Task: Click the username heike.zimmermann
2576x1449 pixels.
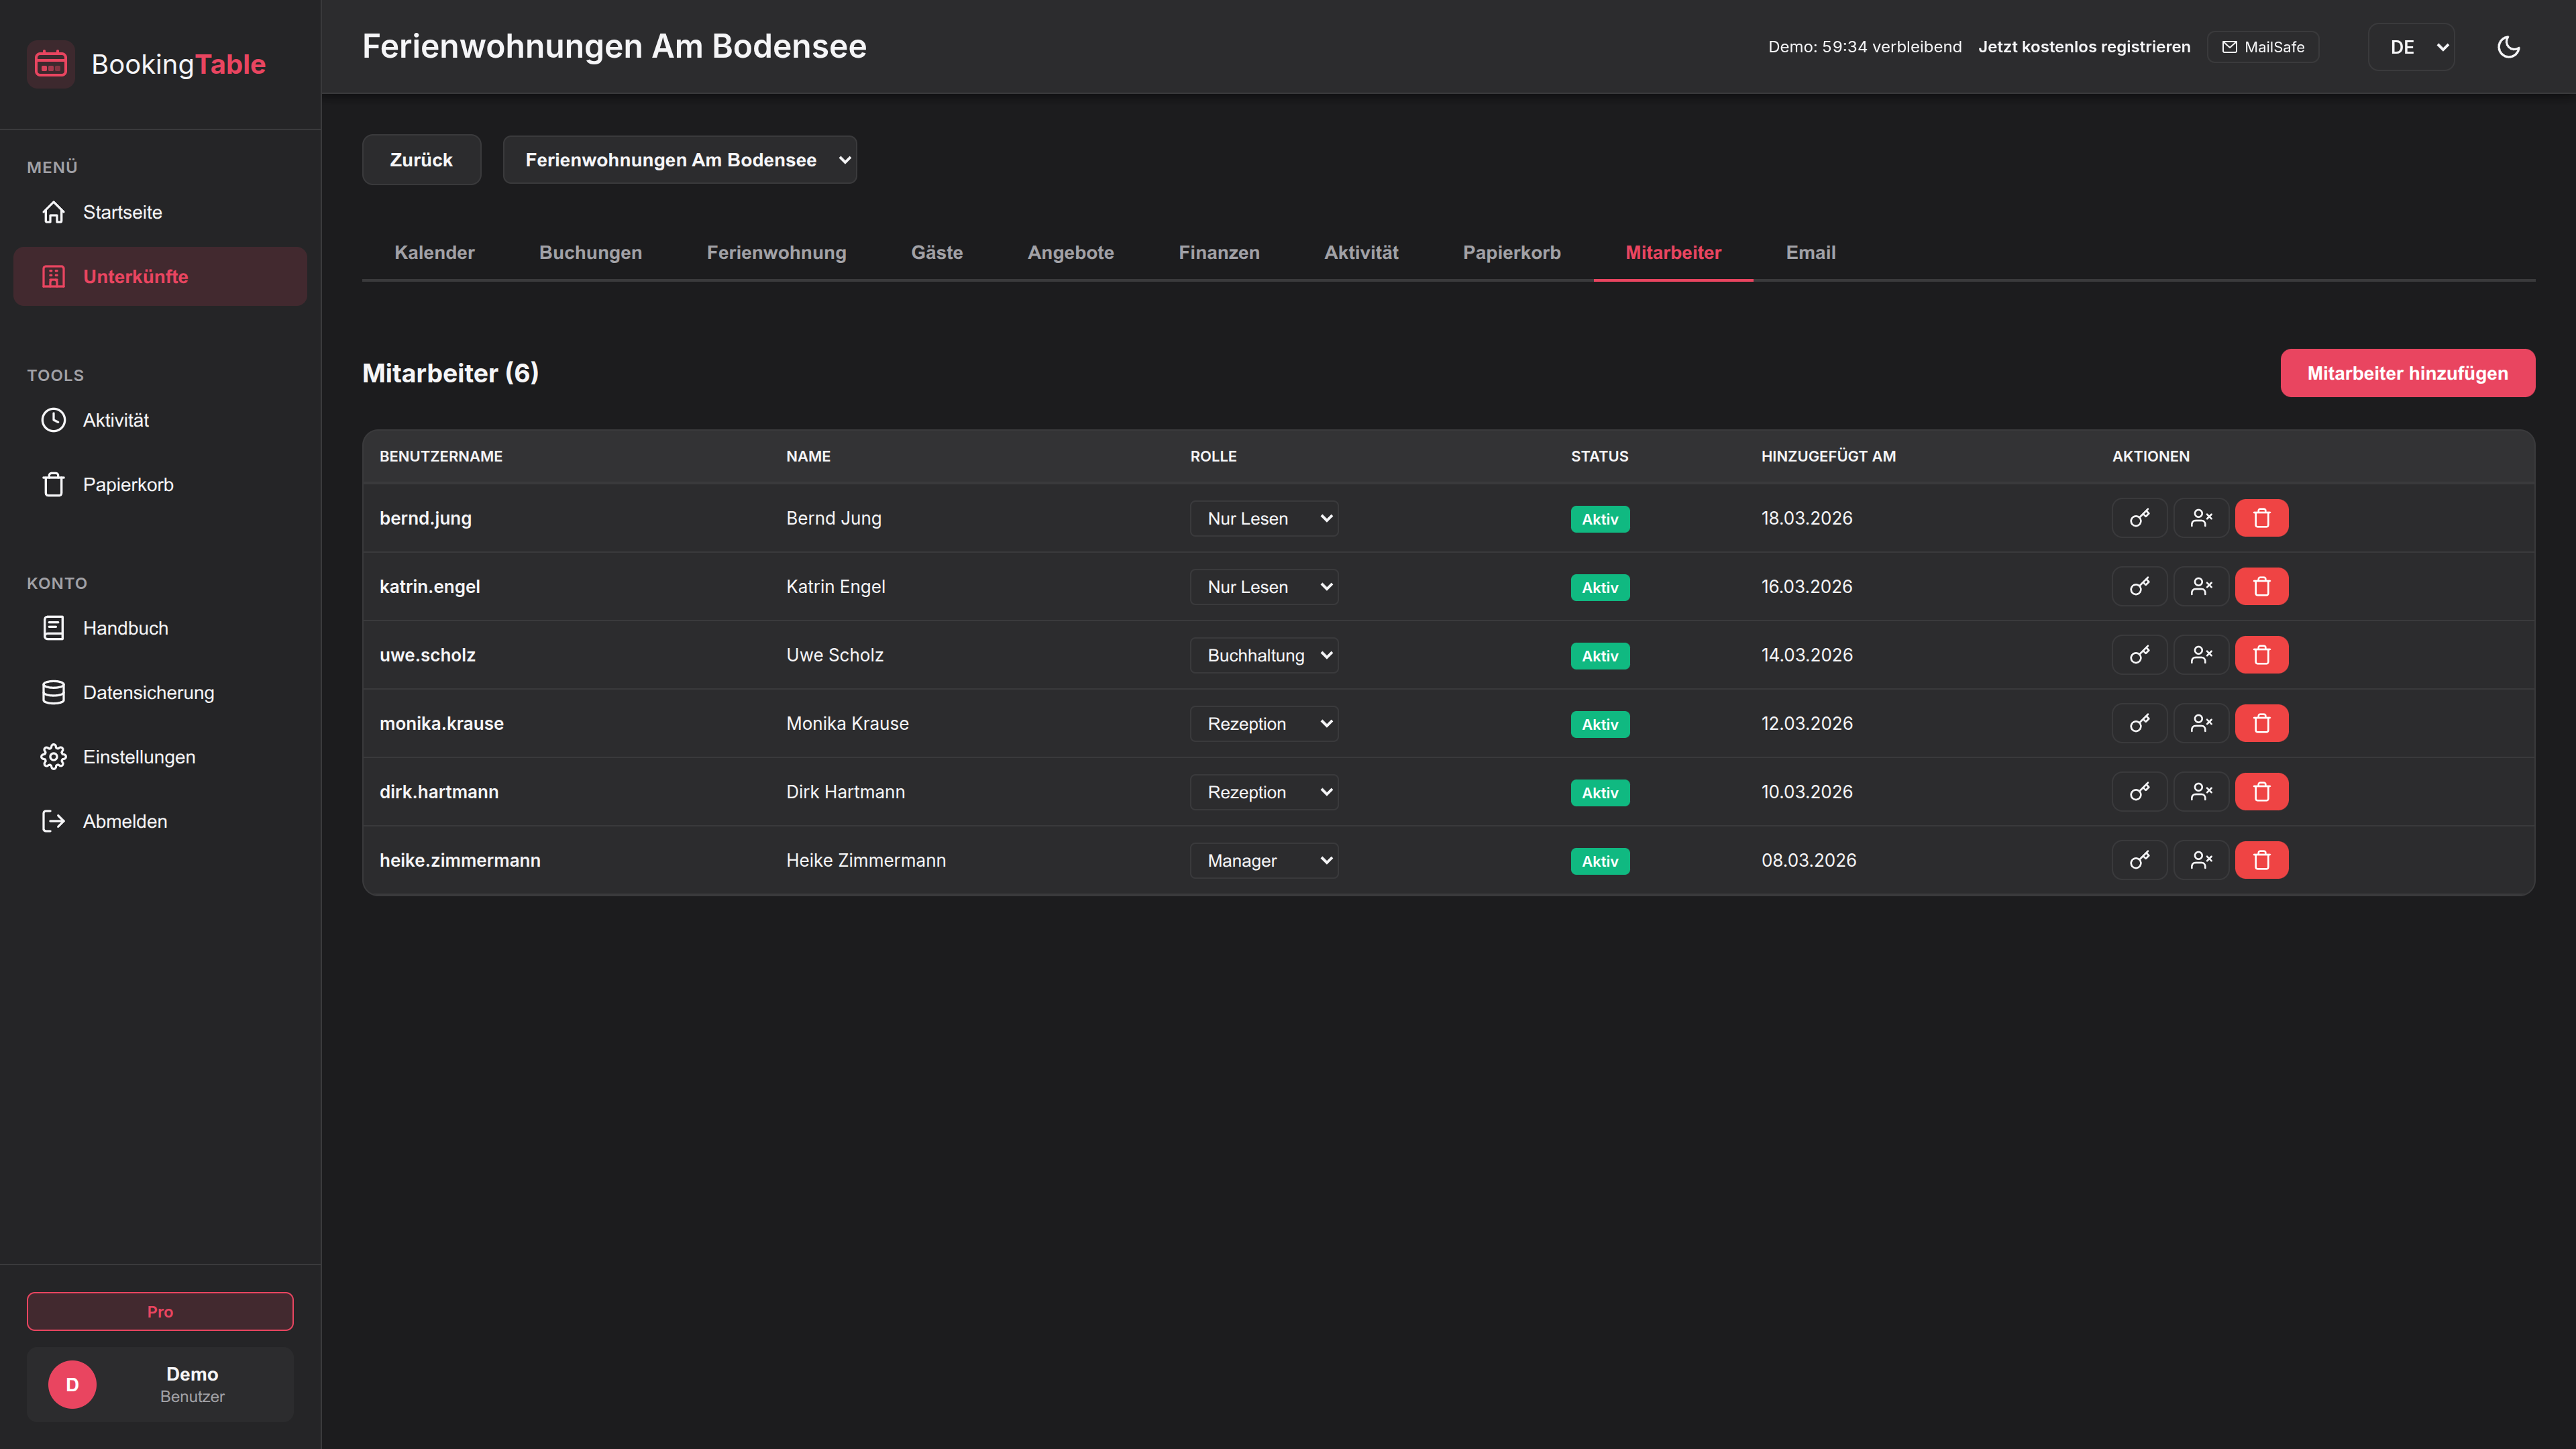Action: pos(460,860)
